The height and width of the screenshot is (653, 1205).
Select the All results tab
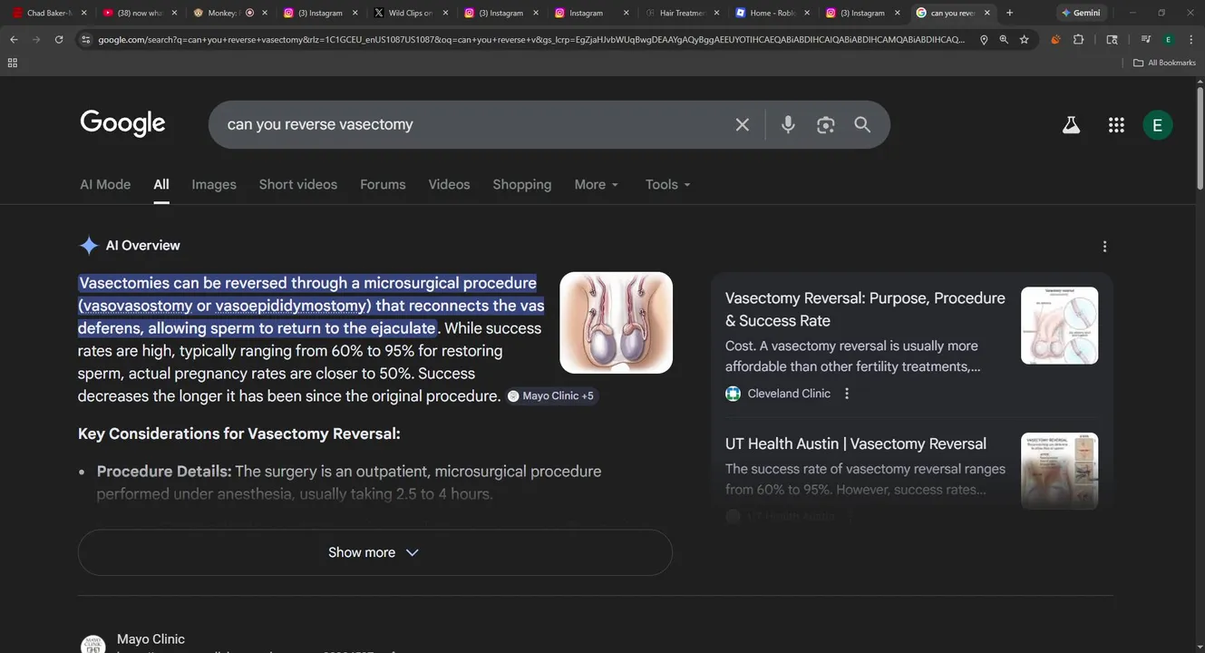pos(161,184)
